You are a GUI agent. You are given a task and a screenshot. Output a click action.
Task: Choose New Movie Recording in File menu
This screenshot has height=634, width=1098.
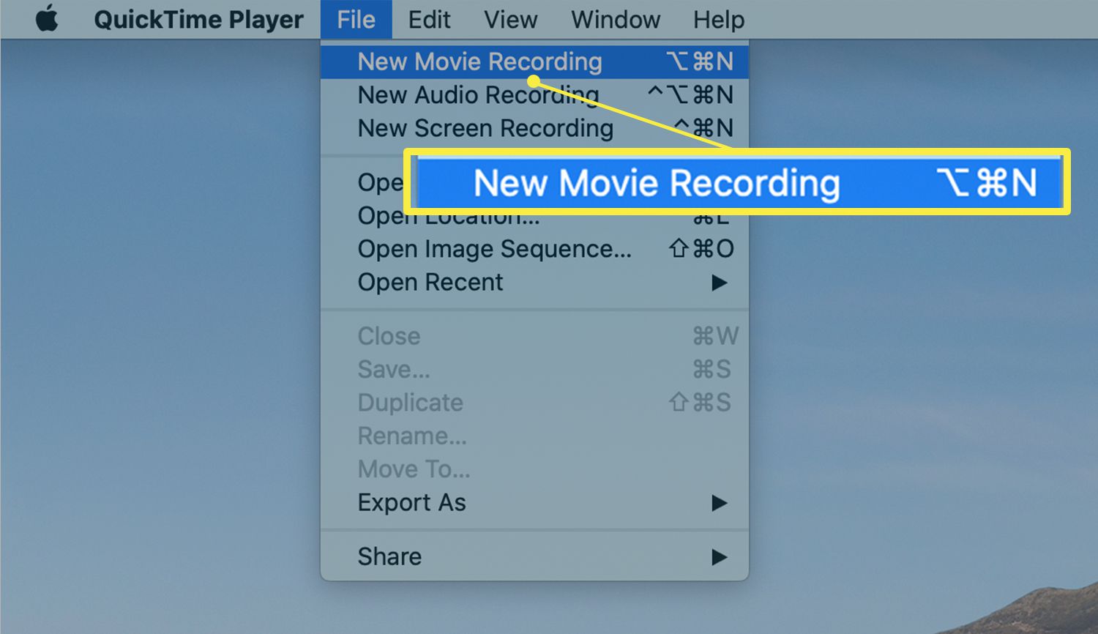tap(534, 61)
